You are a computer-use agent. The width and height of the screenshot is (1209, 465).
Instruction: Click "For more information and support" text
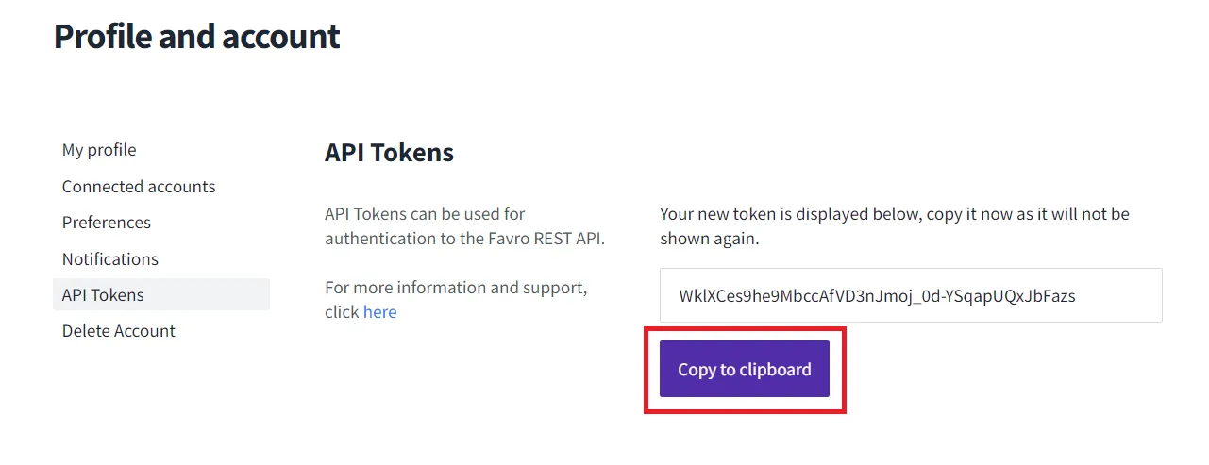coord(456,288)
